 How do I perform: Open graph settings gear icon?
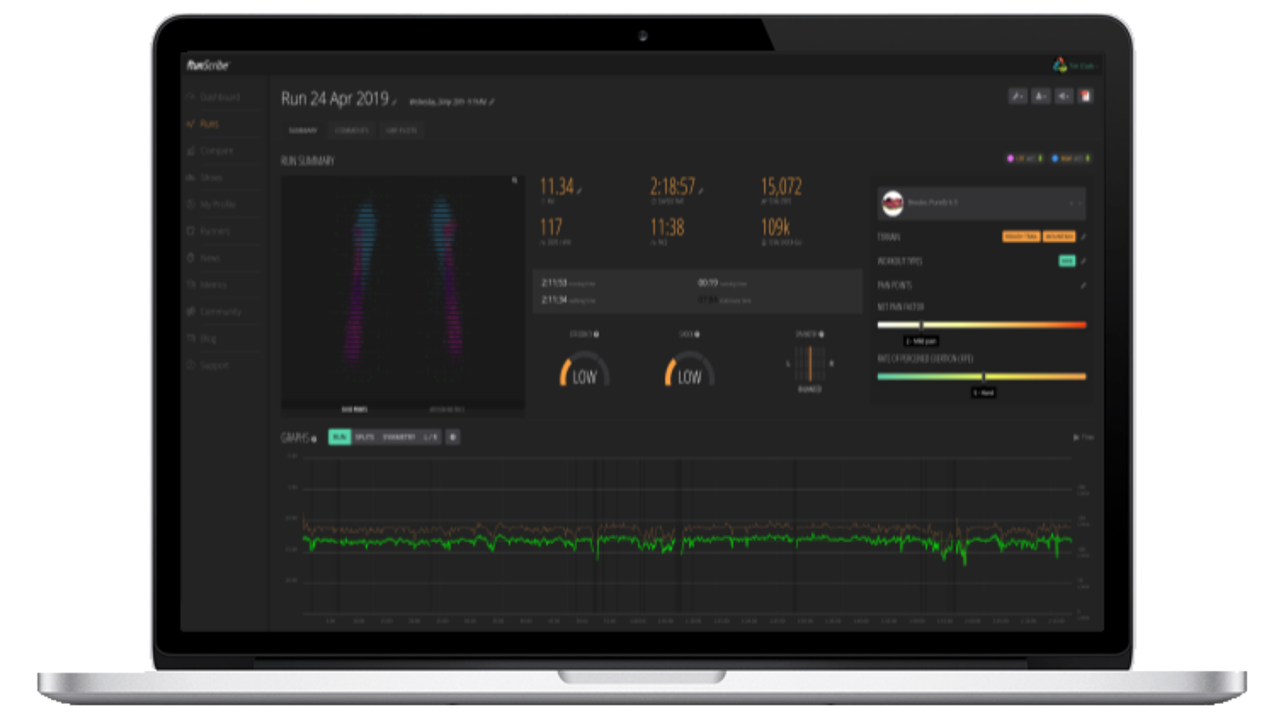point(452,437)
